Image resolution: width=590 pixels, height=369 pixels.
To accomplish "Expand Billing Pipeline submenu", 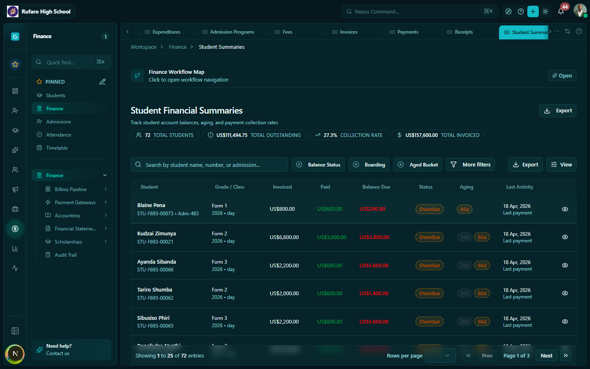I will point(106,189).
